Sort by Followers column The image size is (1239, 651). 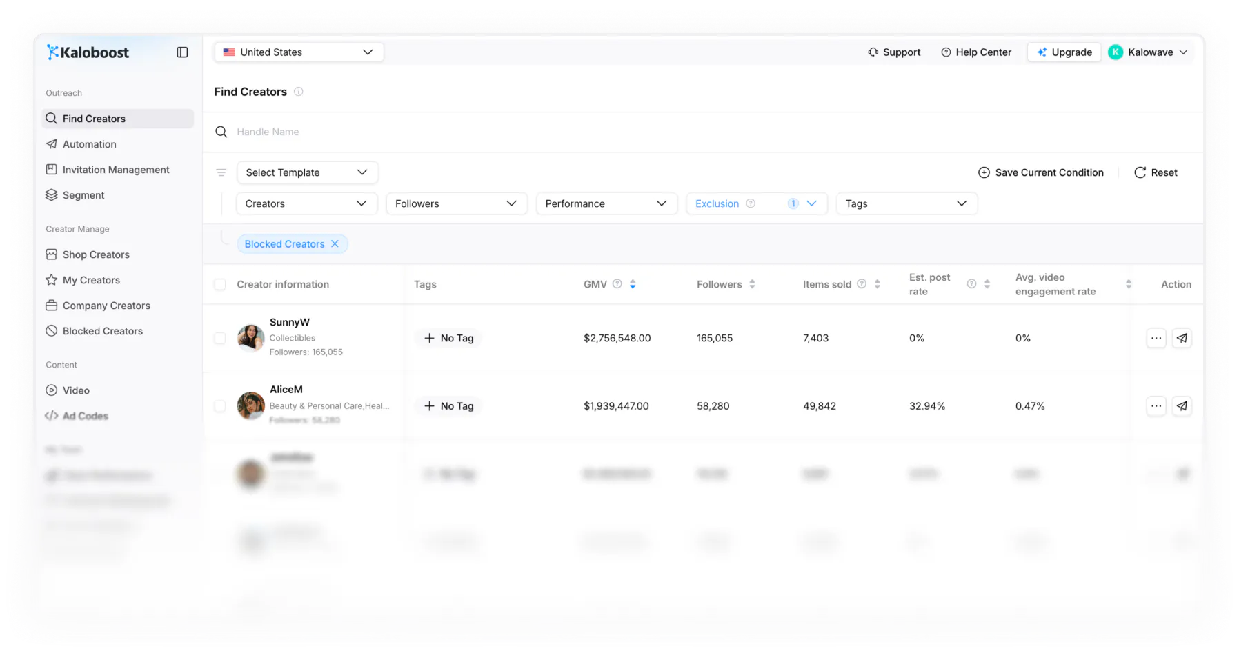tap(752, 284)
